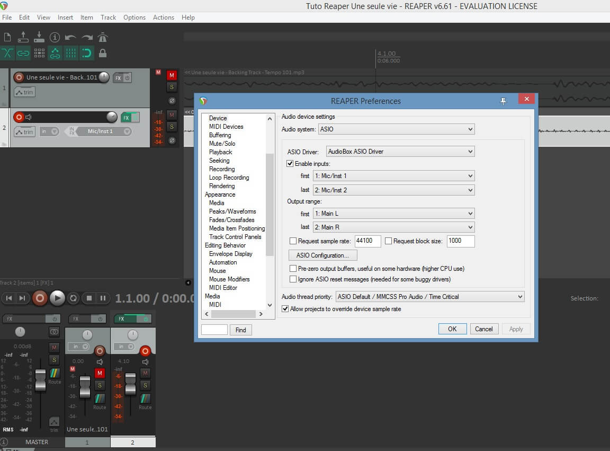Check Request block size checkbox
This screenshot has height=451, width=610.
pos(388,241)
